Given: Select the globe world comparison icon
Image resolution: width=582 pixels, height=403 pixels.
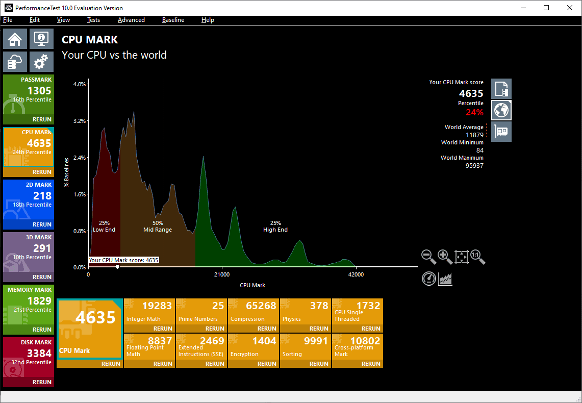Looking at the screenshot, I should tap(501, 110).
